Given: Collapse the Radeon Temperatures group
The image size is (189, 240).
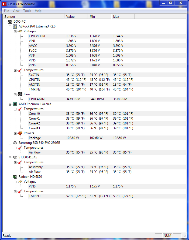Looking at the screenshot, I should click(15, 192).
